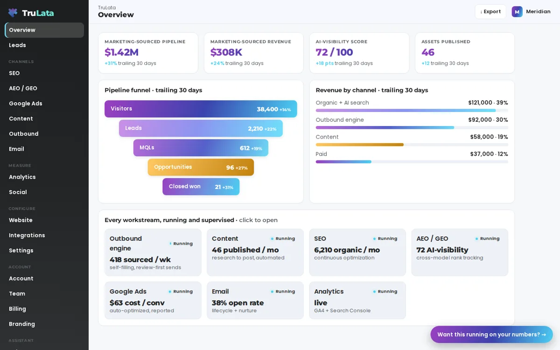Click the $58,000 · 19% value

coord(489,137)
